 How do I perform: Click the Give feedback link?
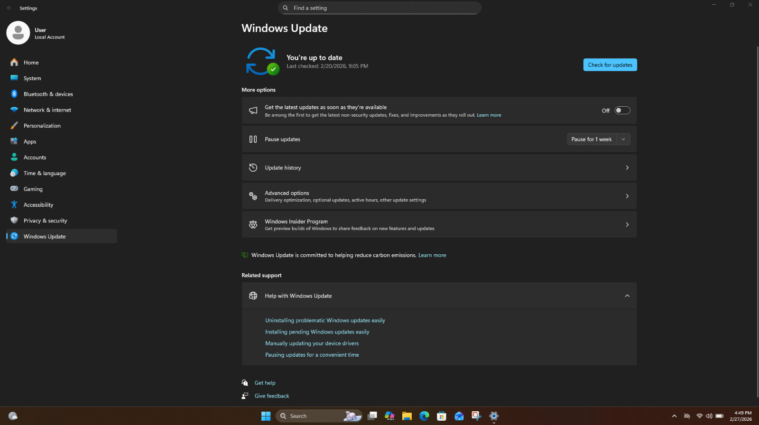(x=272, y=396)
